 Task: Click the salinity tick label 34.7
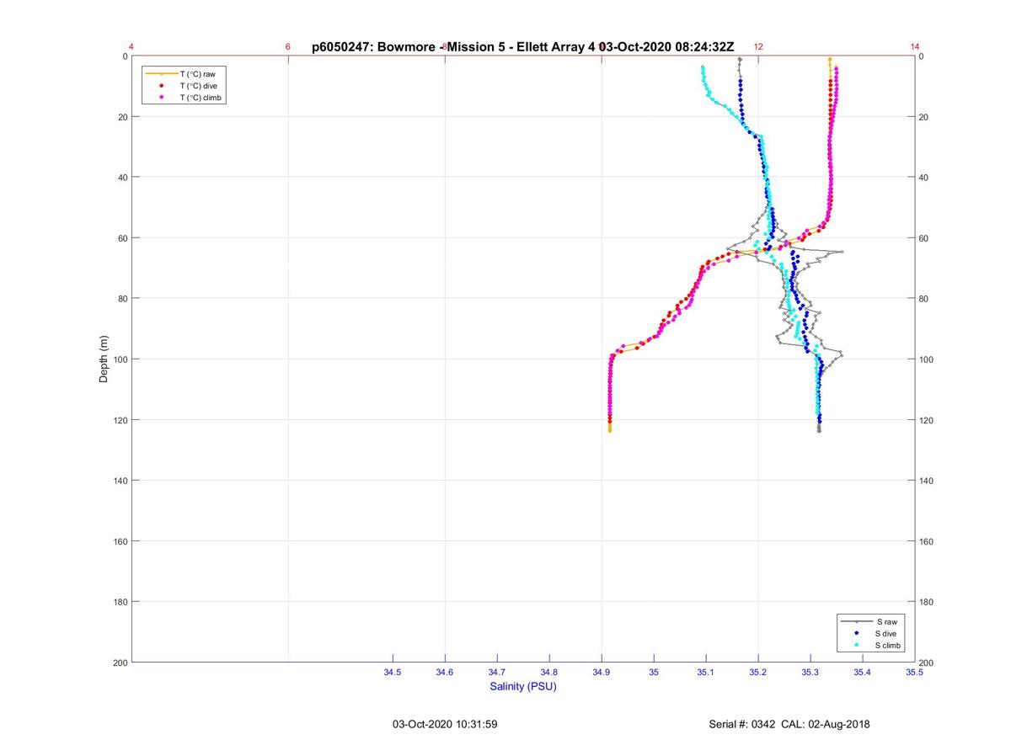pos(497,673)
